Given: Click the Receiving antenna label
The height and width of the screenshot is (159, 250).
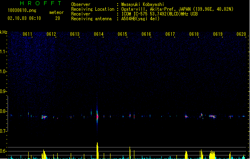Looking at the screenshot, I should pyautogui.click(x=91, y=19).
